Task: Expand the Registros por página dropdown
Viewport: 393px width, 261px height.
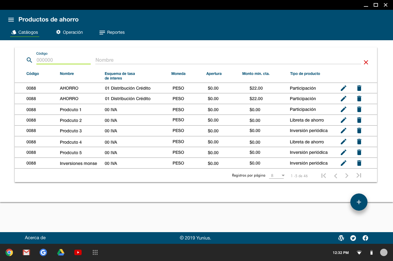Action: click(277, 176)
